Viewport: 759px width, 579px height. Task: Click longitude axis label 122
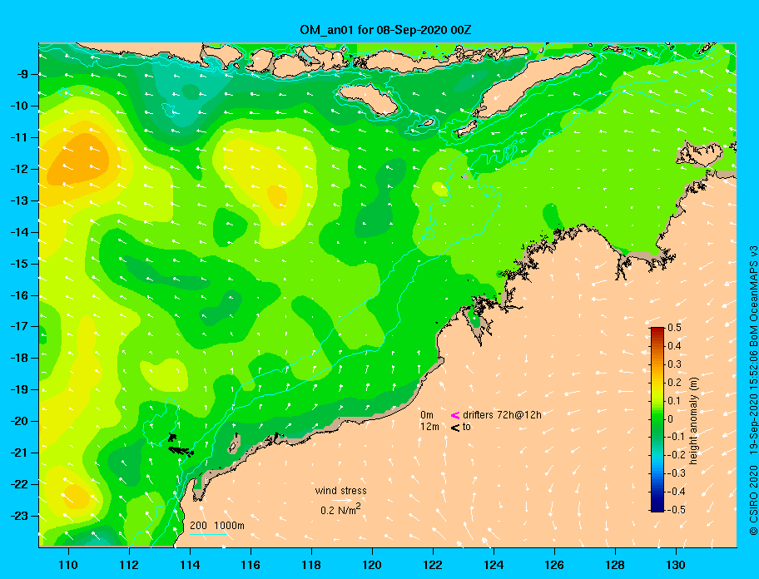pyautogui.click(x=433, y=565)
